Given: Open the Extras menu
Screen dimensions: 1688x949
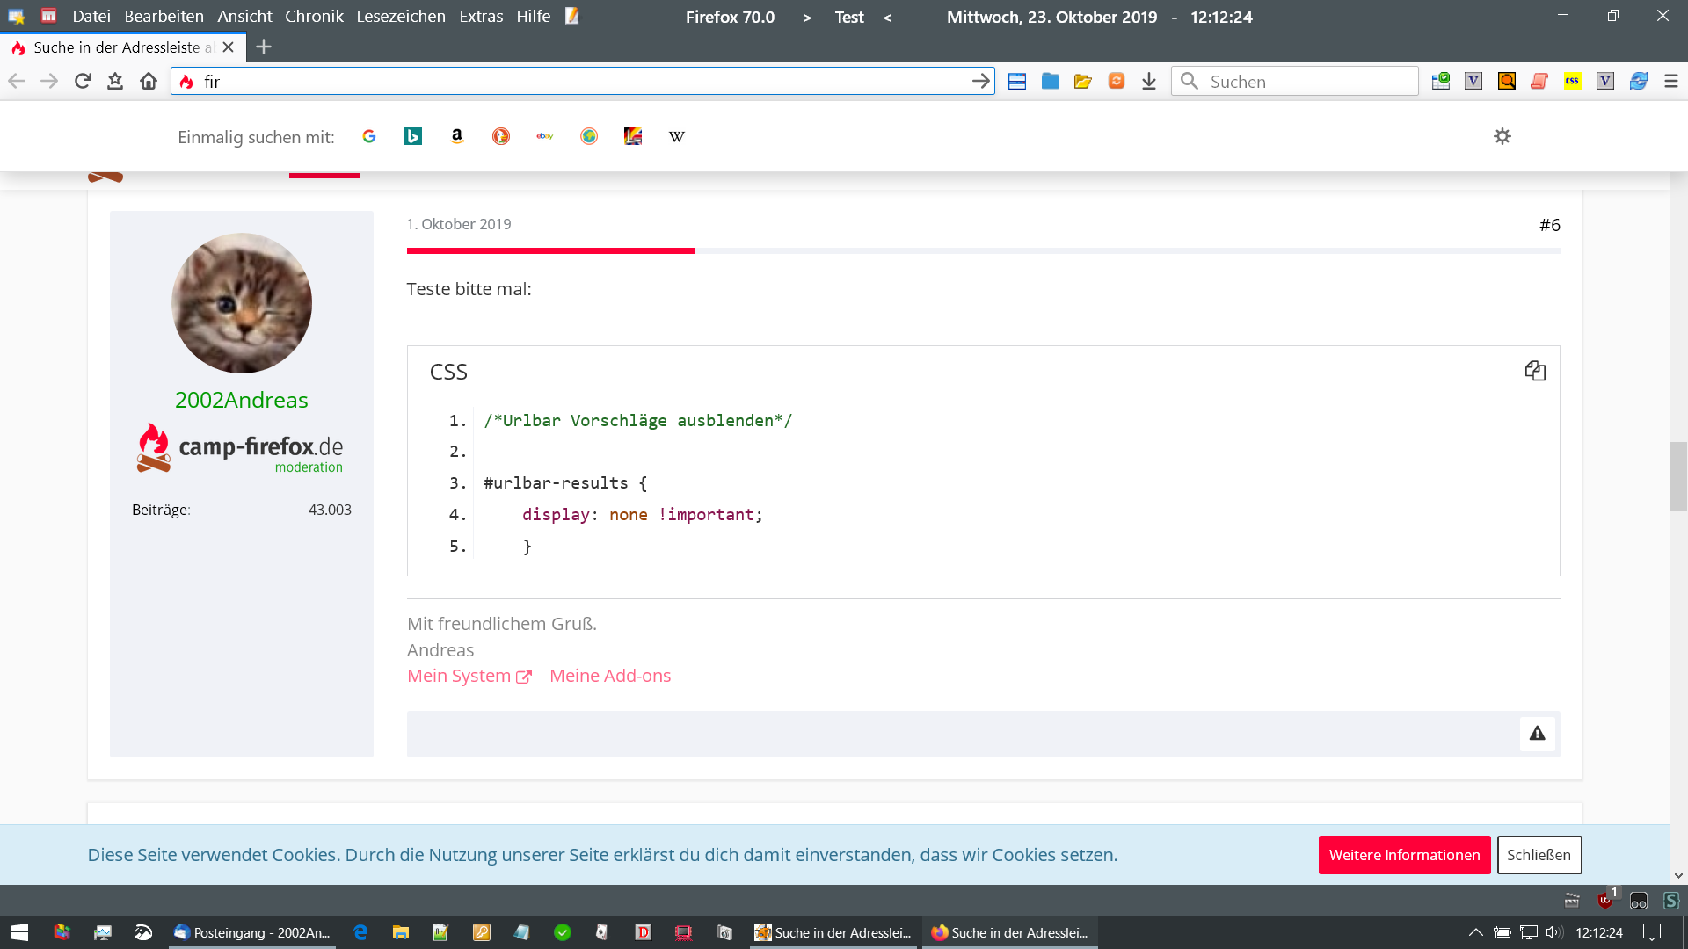Looking at the screenshot, I should pos(481,16).
